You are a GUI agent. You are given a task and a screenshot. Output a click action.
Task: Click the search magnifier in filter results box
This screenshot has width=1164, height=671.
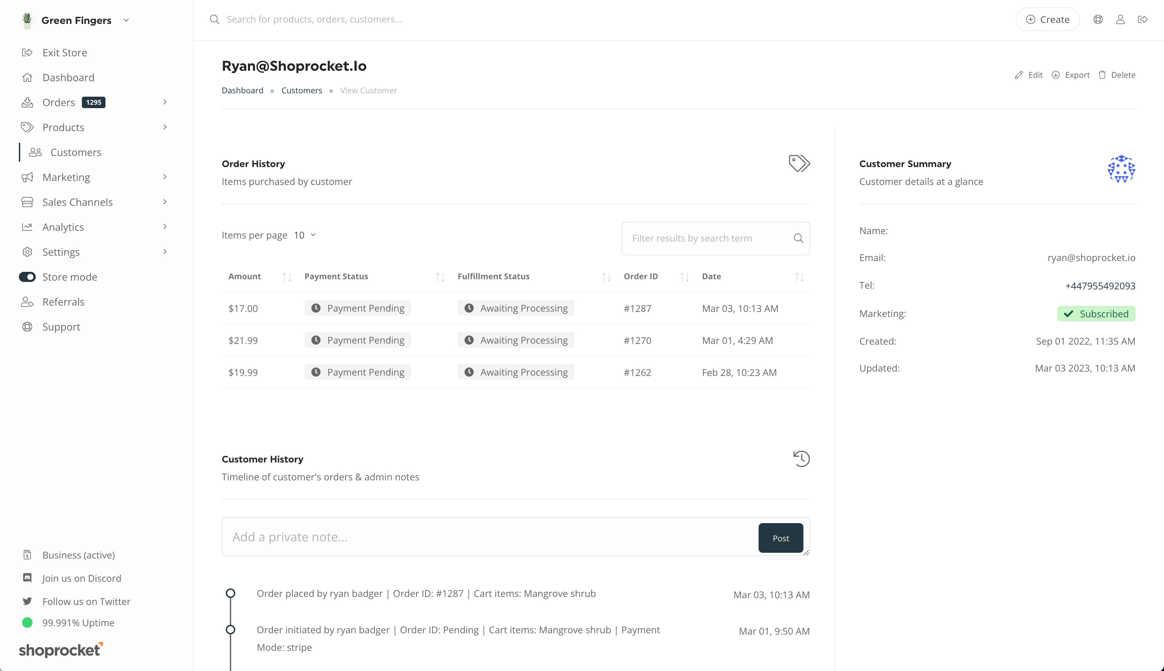(x=798, y=238)
